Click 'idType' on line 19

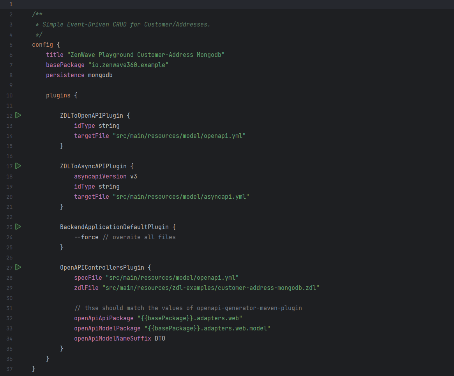point(84,186)
